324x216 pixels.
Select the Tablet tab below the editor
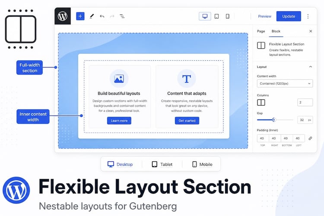pyautogui.click(x=162, y=164)
